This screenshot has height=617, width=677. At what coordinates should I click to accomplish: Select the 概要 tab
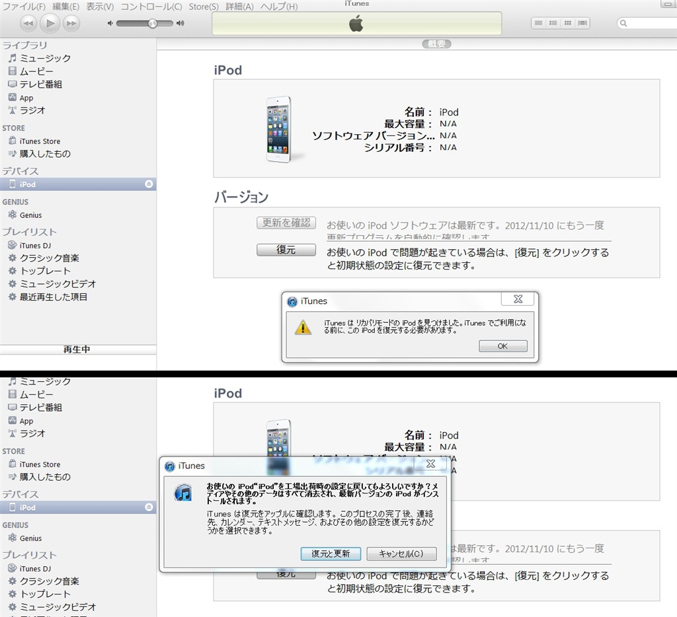pyautogui.click(x=436, y=44)
